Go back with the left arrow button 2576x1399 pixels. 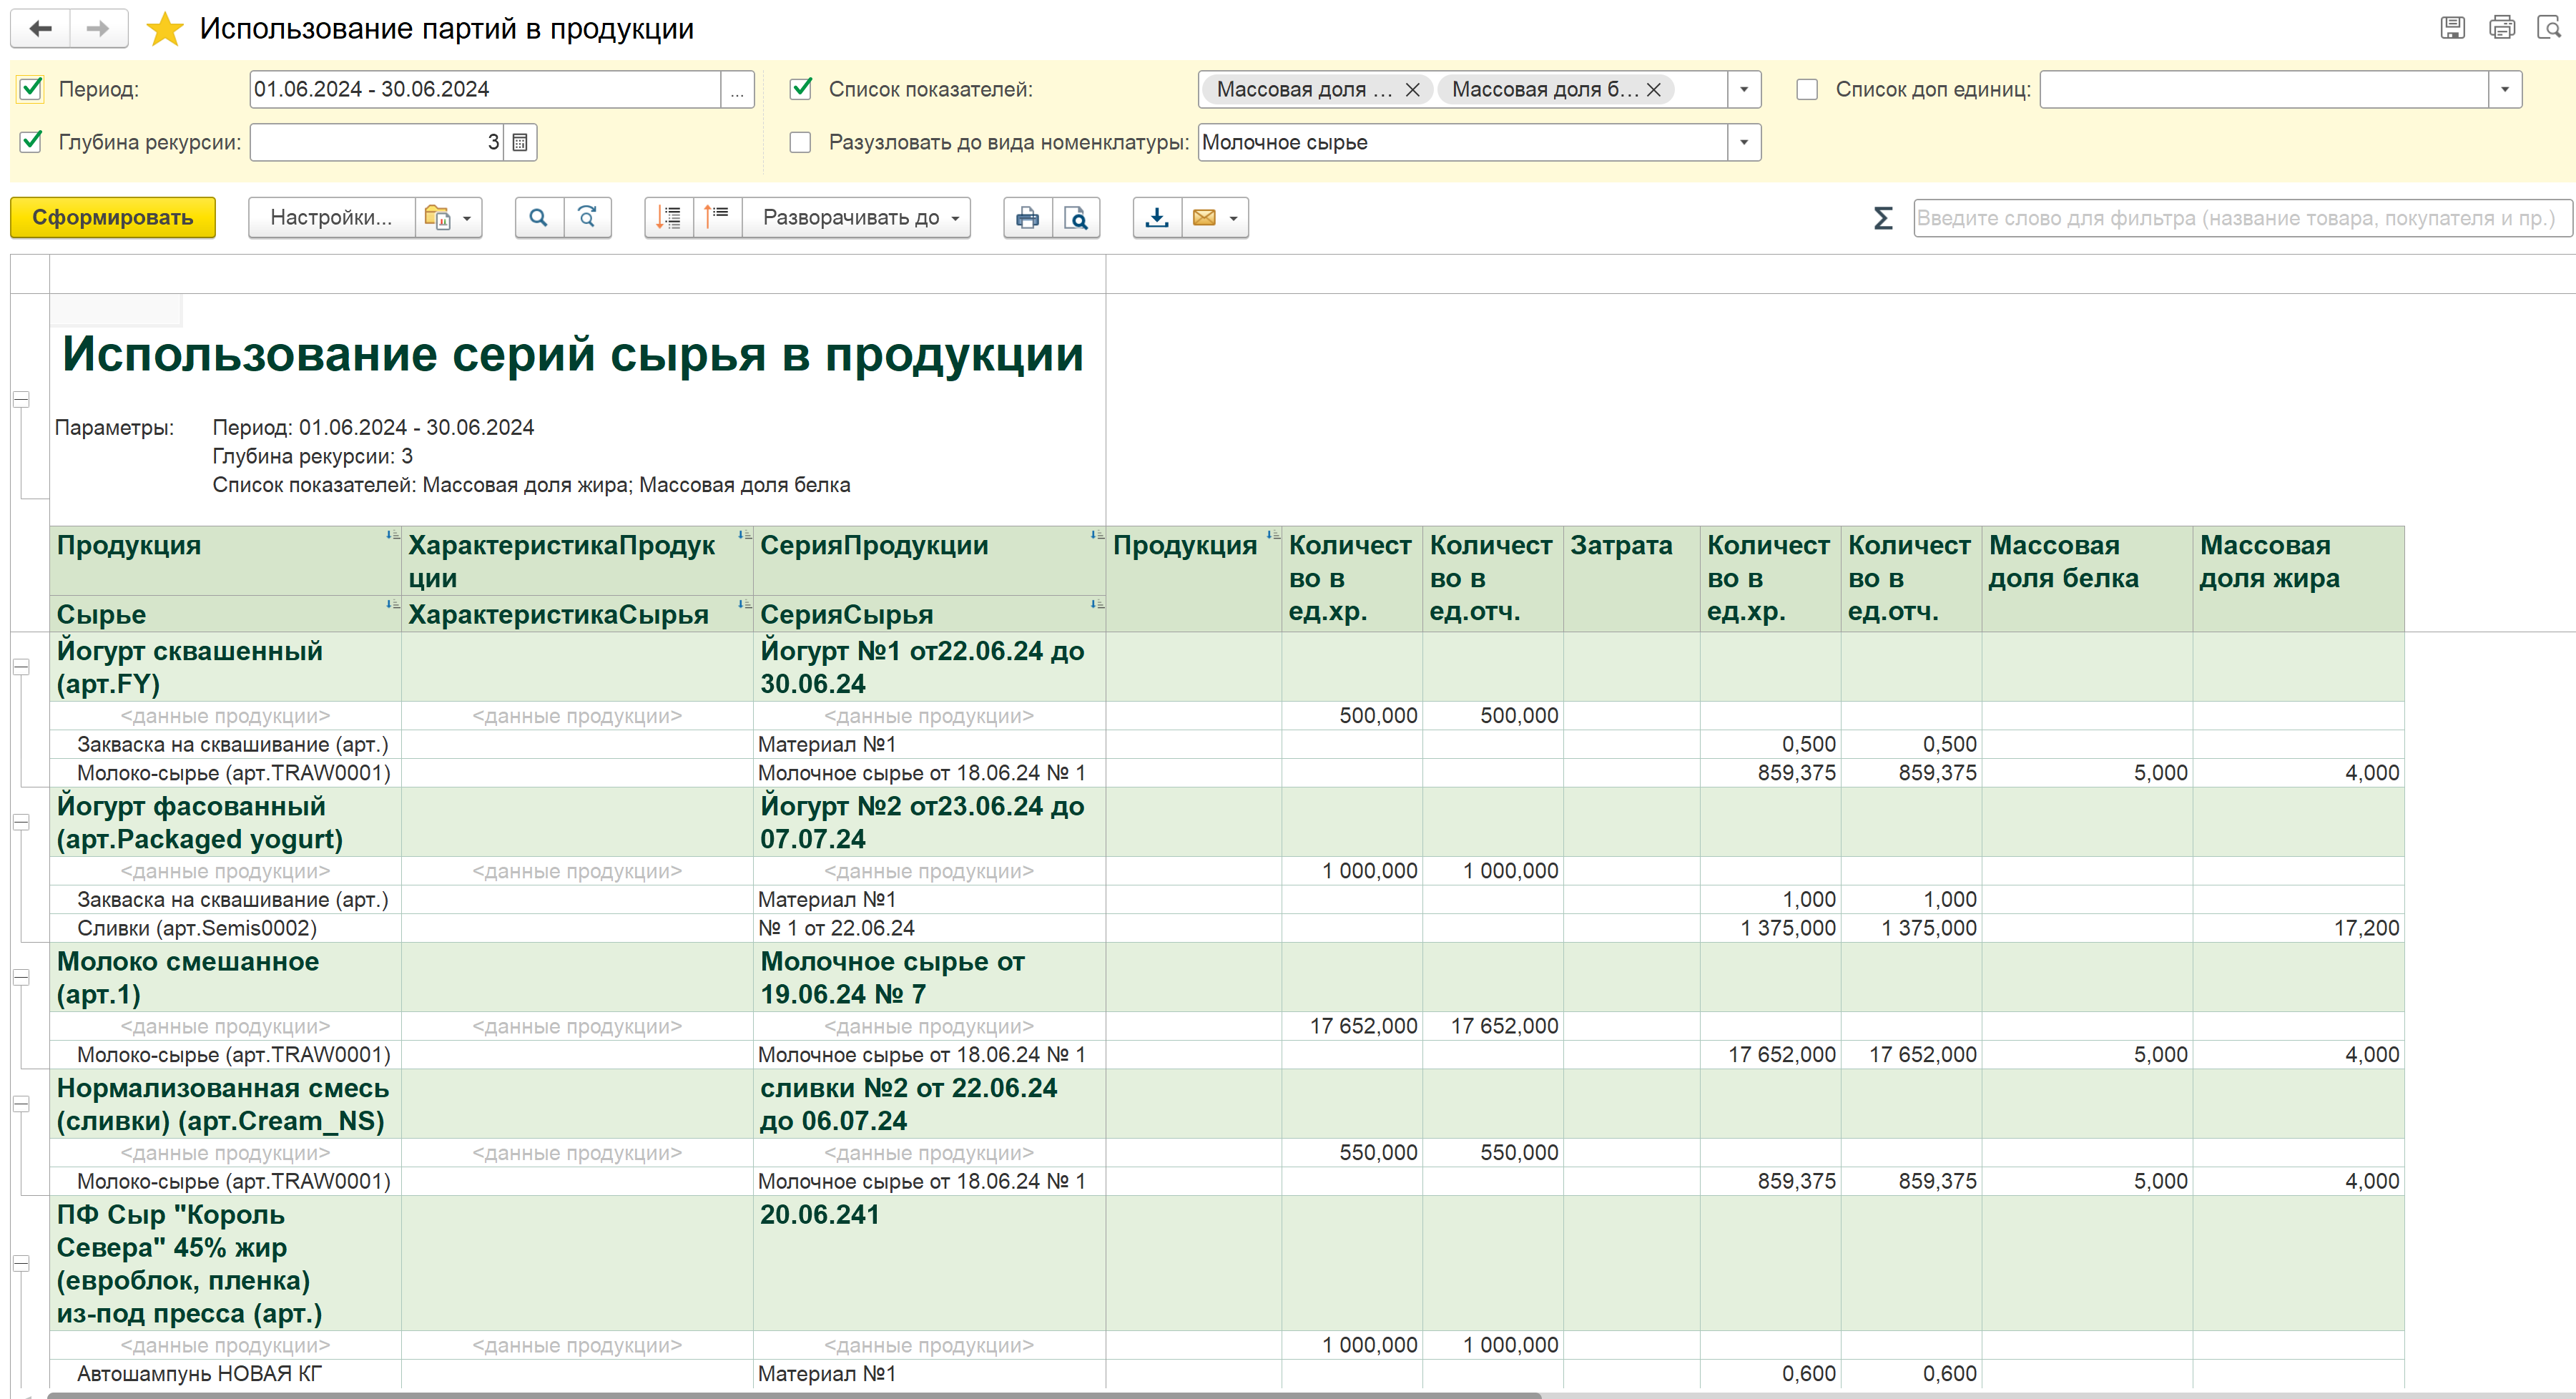pyautogui.click(x=40, y=29)
